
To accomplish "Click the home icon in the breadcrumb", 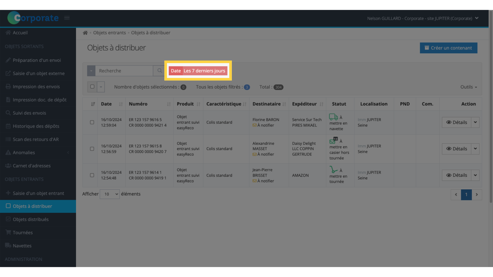I will point(85,33).
